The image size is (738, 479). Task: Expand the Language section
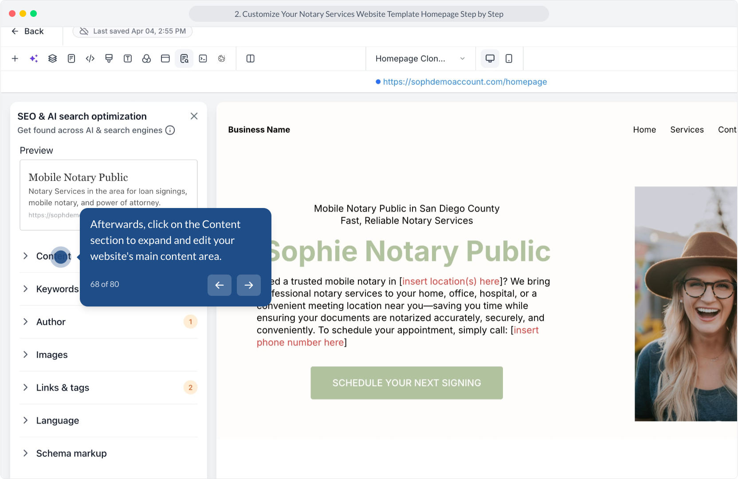(x=109, y=420)
